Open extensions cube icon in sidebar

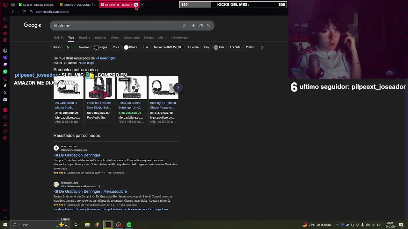(5, 131)
